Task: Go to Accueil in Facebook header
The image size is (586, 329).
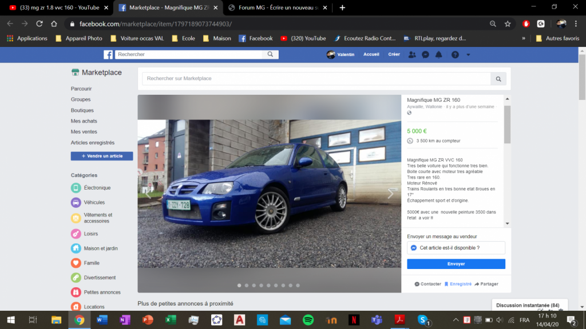Action: click(x=371, y=54)
